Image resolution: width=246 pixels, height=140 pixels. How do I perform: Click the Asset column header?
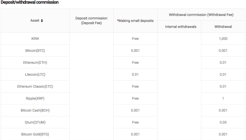coord(35,21)
